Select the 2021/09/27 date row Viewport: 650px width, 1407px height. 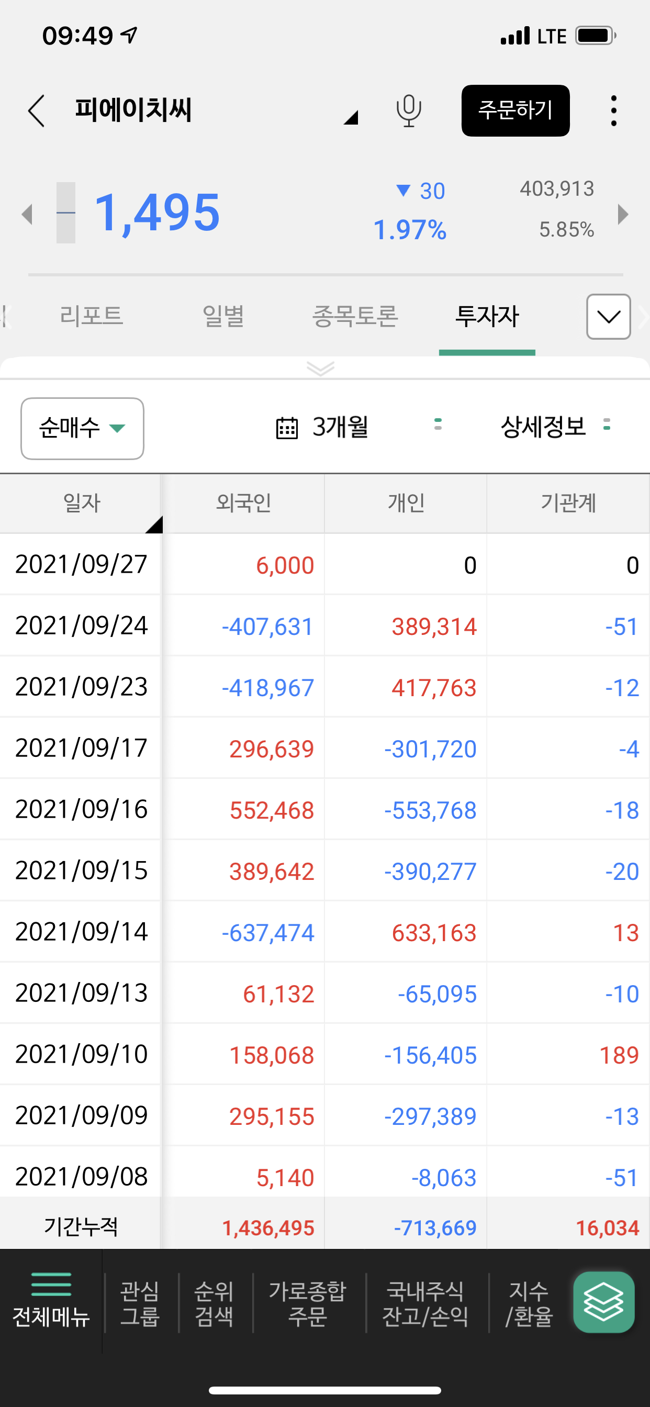point(81,564)
